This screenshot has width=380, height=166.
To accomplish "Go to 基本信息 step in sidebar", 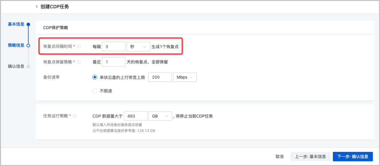I will point(16,24).
